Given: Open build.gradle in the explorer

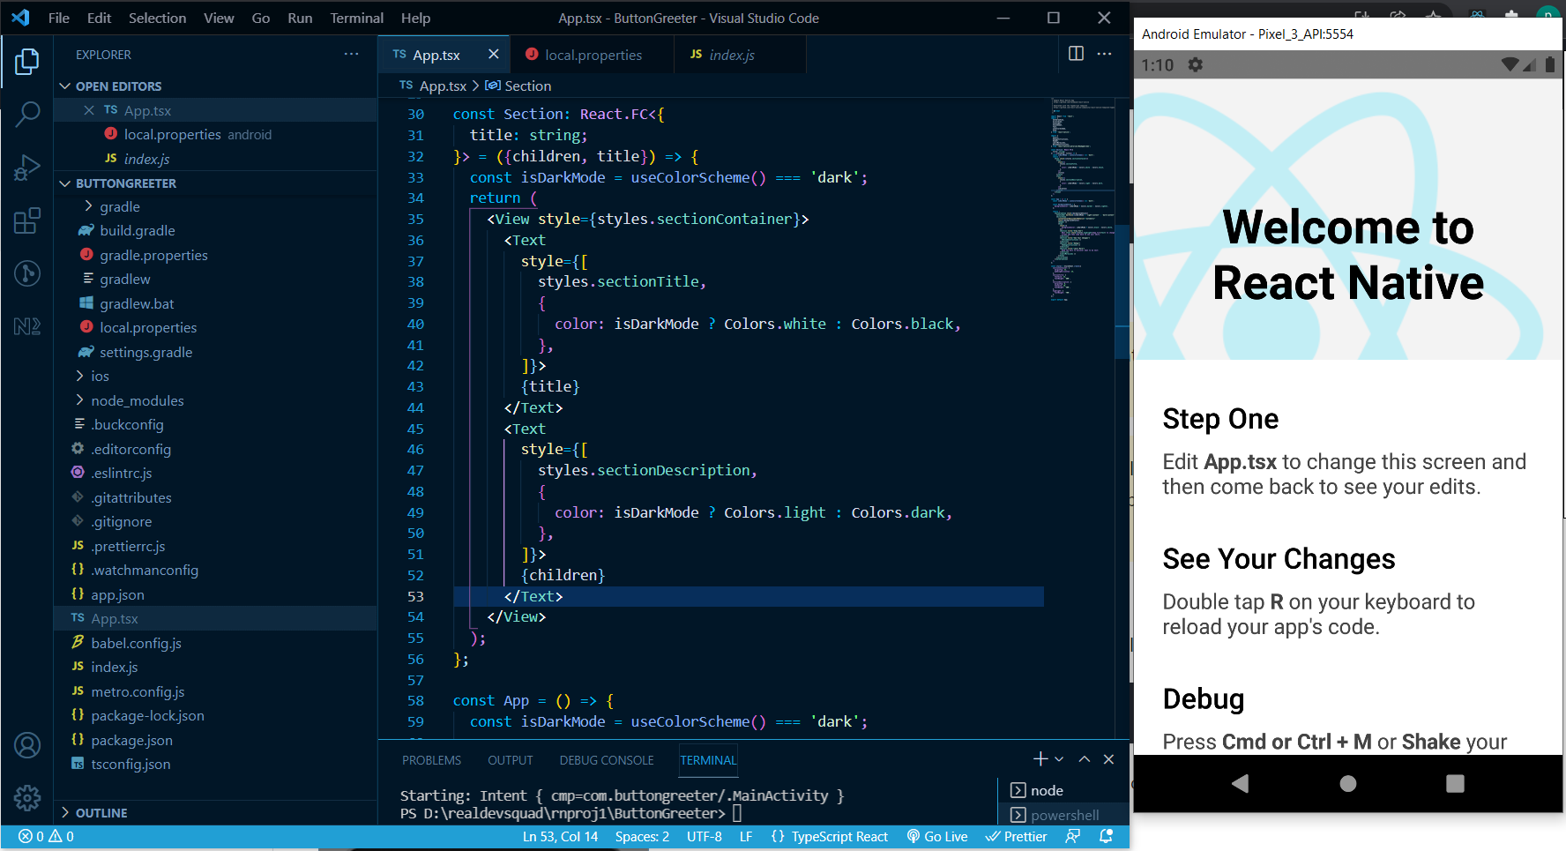Looking at the screenshot, I should click(138, 230).
